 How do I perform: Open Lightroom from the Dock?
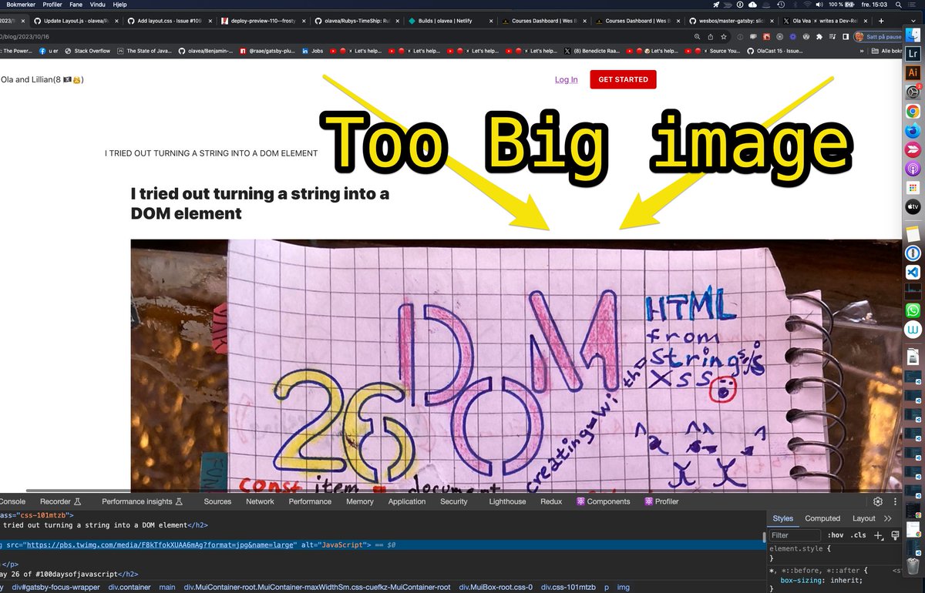913,54
